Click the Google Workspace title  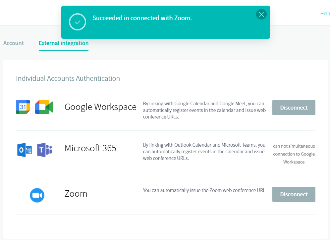tap(100, 107)
